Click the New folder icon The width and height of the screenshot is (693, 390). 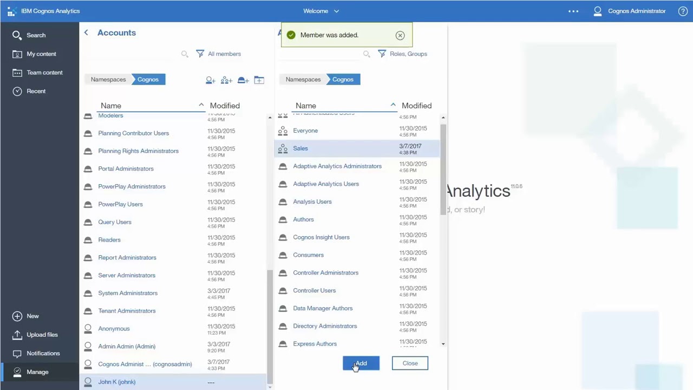coord(259,80)
